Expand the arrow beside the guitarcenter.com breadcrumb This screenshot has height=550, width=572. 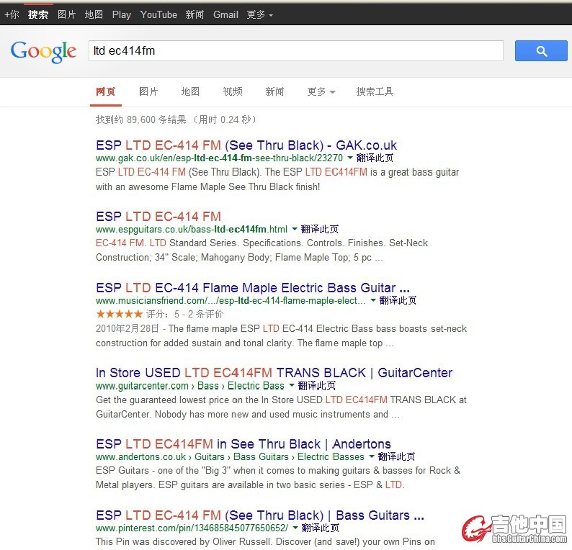click(292, 385)
